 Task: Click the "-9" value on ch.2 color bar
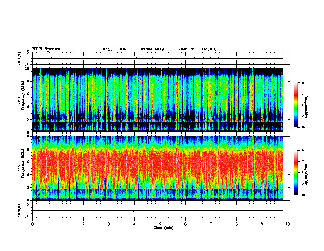click(x=302, y=184)
